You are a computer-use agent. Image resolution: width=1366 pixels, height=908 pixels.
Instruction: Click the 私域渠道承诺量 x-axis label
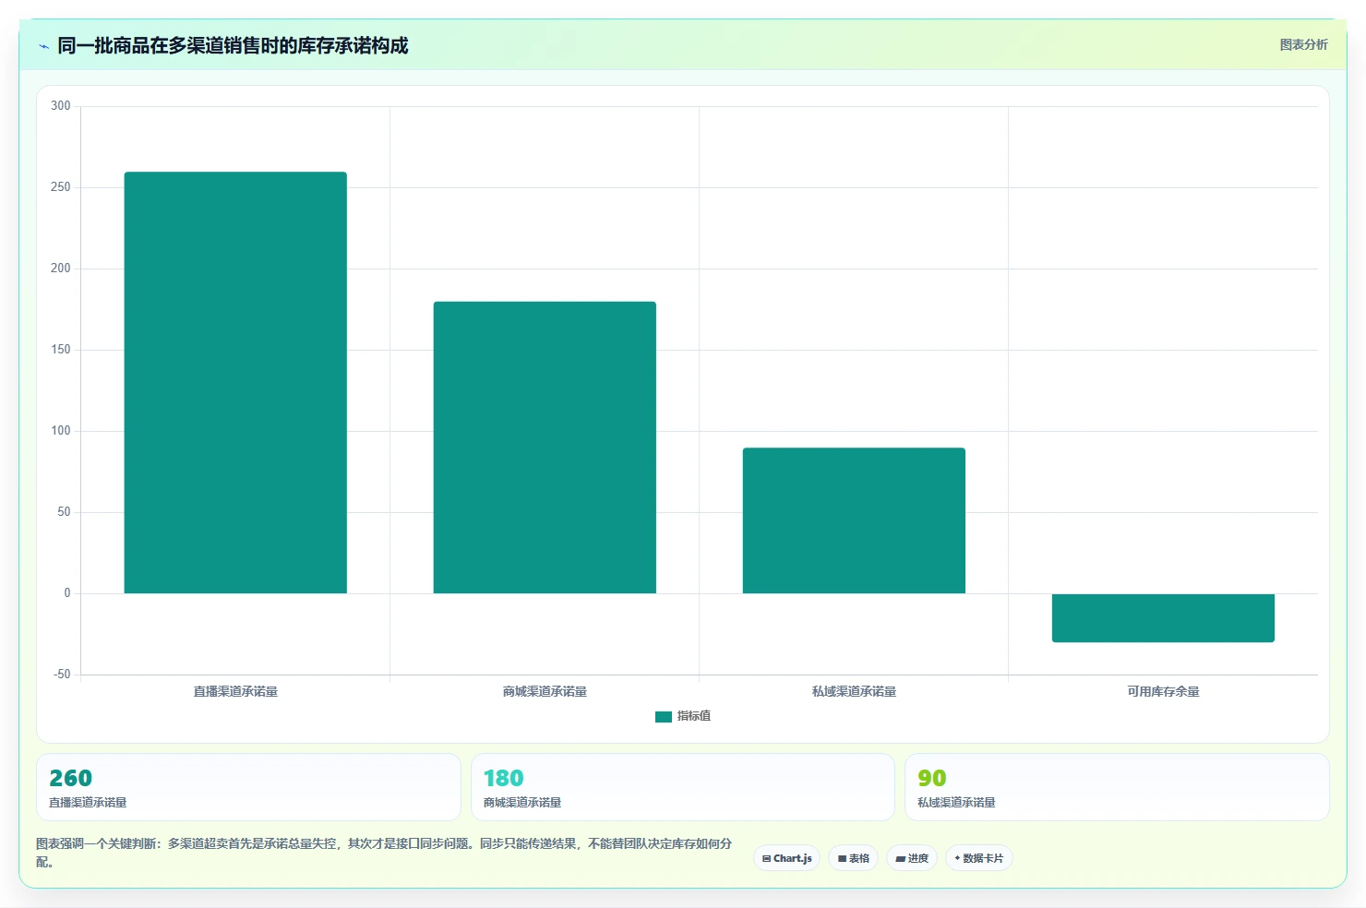point(854,691)
